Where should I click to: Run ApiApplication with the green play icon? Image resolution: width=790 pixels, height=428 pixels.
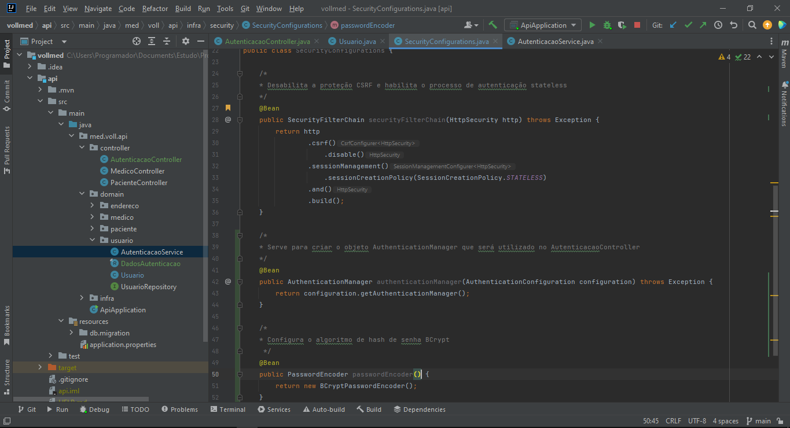tap(592, 25)
